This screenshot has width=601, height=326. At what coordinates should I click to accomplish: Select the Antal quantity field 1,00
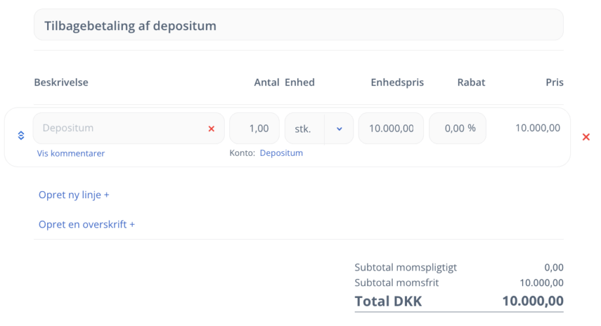254,128
